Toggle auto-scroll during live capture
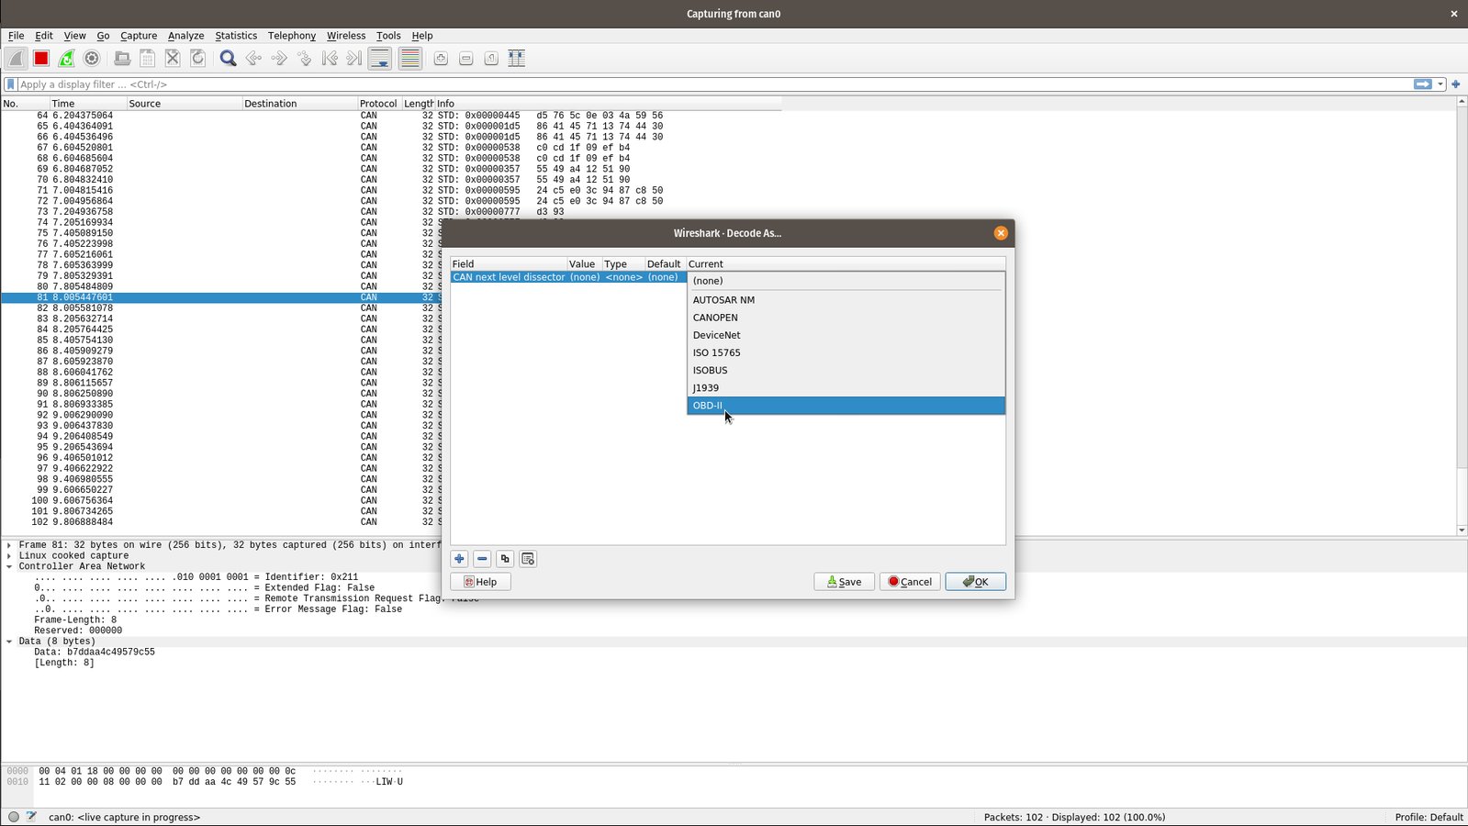This screenshot has height=826, width=1468. [x=380, y=59]
